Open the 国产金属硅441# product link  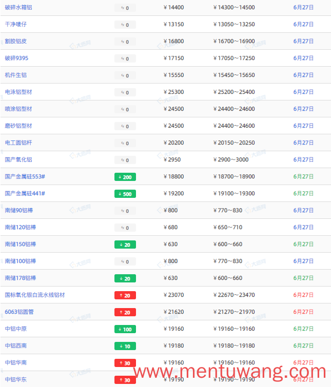click(x=25, y=193)
